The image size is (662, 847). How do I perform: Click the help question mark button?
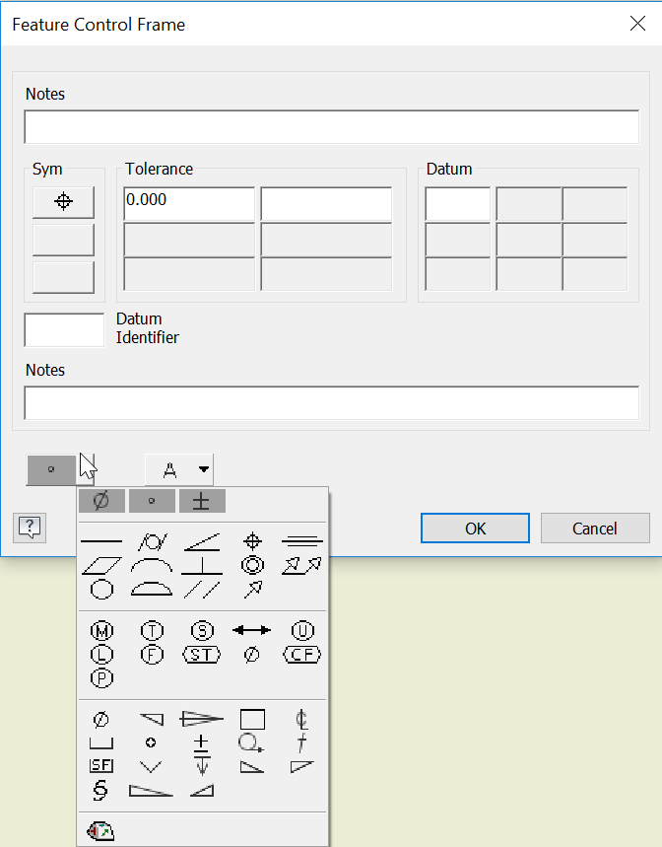click(30, 528)
